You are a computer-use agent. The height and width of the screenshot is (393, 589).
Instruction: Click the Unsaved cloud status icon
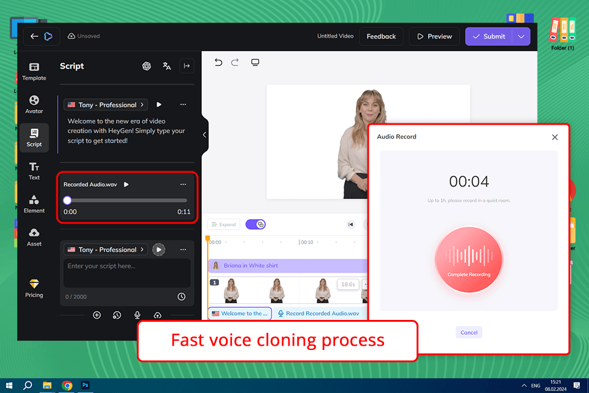point(71,36)
